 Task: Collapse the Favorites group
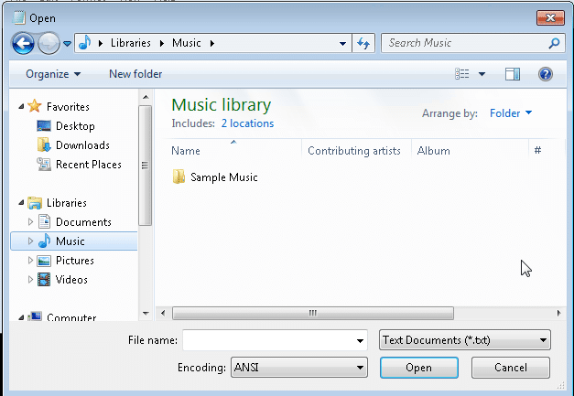pyautogui.click(x=22, y=107)
